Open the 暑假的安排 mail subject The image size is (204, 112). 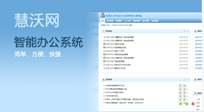coord(120,47)
